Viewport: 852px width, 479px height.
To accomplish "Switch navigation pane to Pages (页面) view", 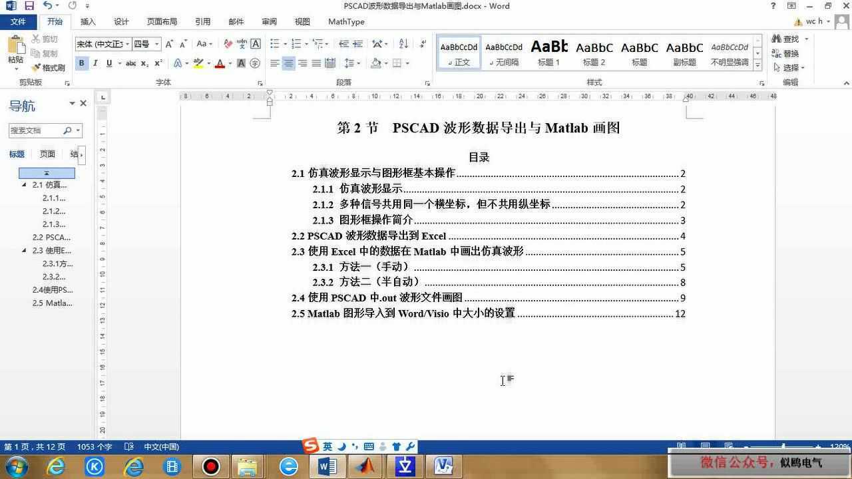I will (x=47, y=154).
